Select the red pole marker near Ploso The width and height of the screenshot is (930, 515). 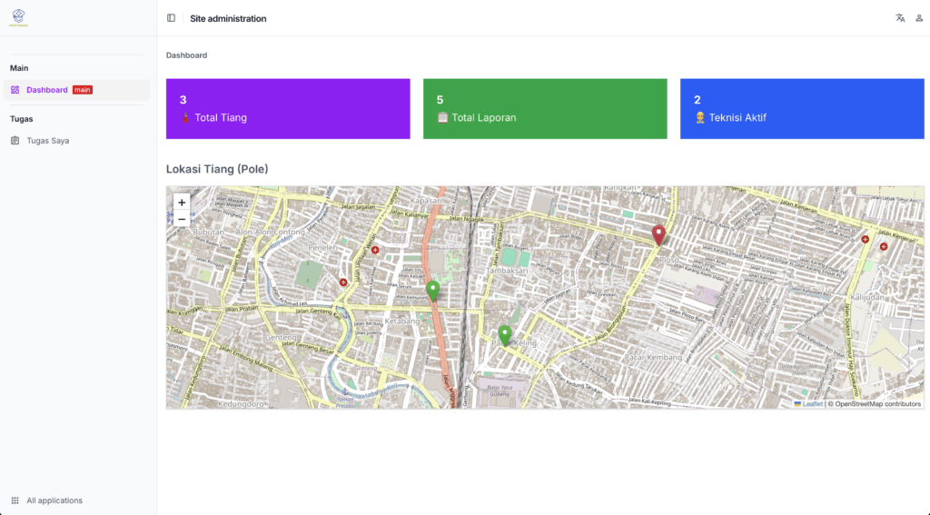coord(658,235)
